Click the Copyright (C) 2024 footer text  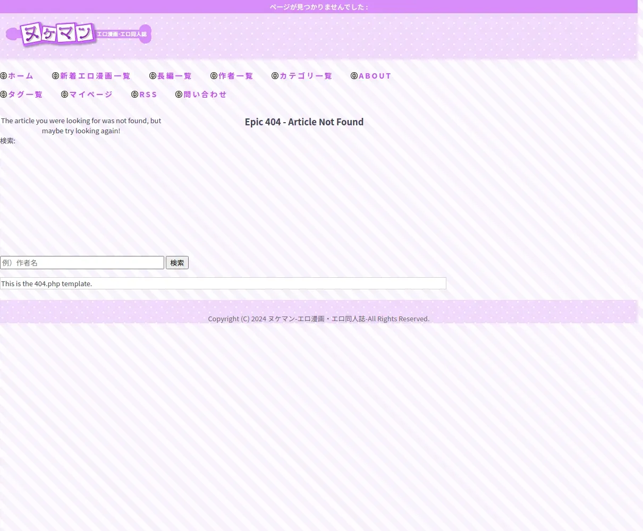tap(318, 319)
